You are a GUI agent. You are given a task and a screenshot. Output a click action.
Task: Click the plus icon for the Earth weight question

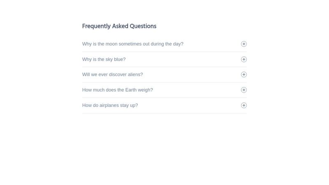(243, 90)
